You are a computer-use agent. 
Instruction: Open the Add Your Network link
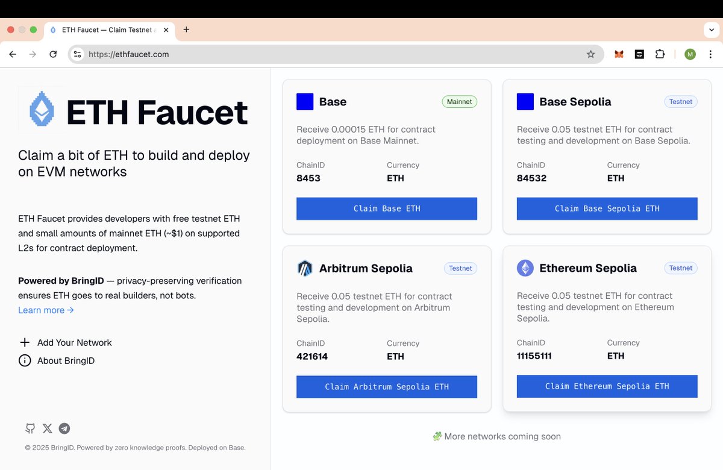pyautogui.click(x=75, y=342)
